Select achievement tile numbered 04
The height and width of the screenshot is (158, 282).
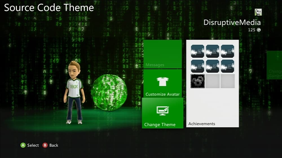pos(228,51)
